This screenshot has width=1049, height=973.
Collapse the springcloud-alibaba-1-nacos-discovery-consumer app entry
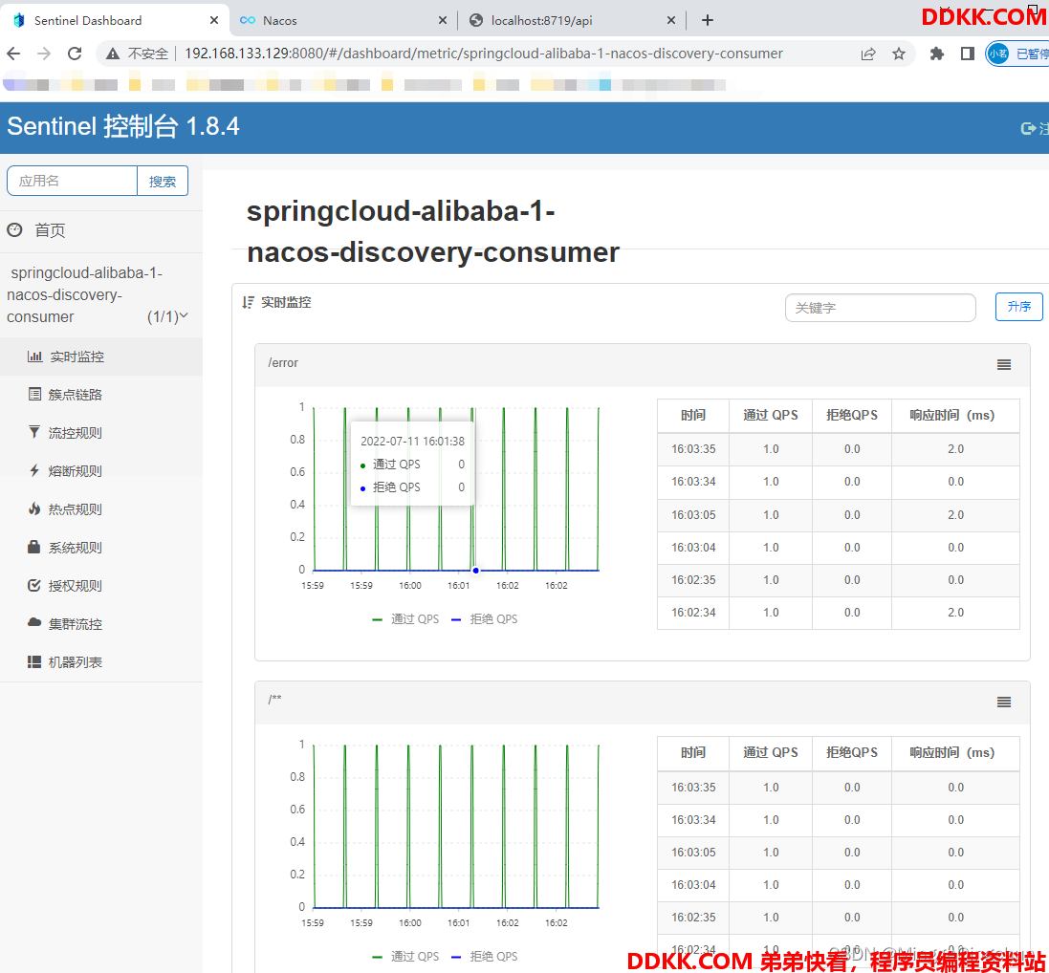98,295
